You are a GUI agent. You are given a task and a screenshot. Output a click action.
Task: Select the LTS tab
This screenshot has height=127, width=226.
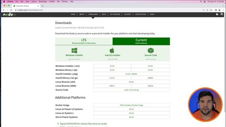[84, 41]
